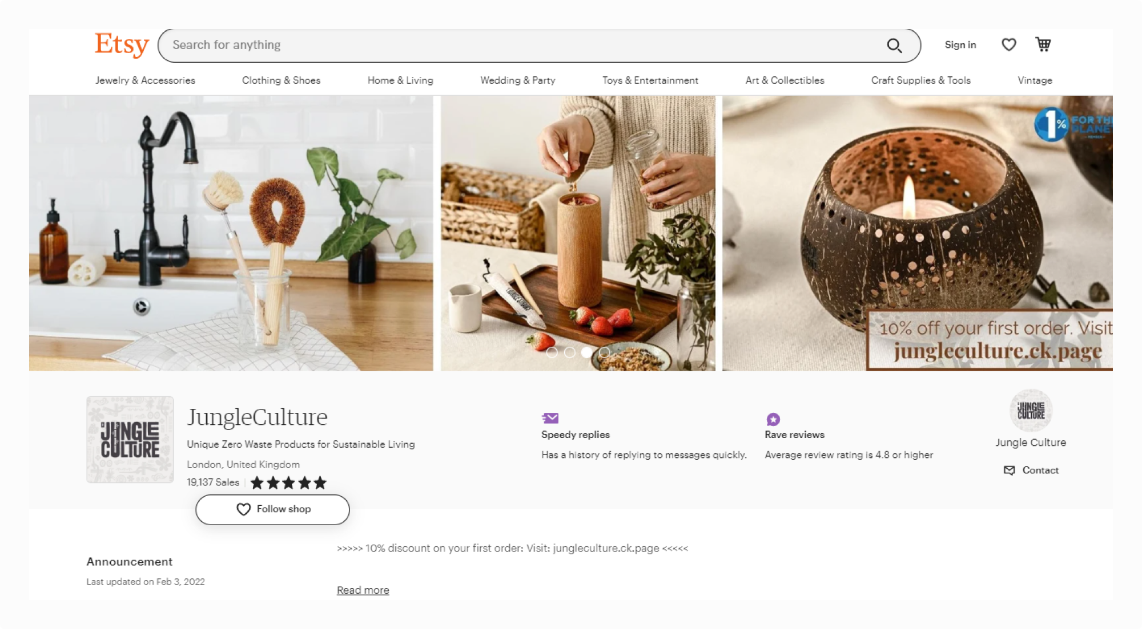The image size is (1142, 629).
Task: Click Contact link under Jungle Culture
Action: (1031, 470)
